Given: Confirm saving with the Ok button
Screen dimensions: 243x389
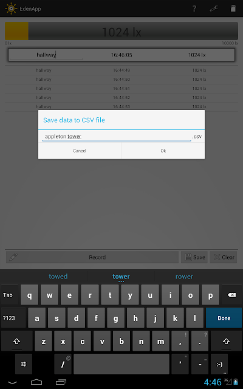Looking at the screenshot, I should click(x=163, y=151).
